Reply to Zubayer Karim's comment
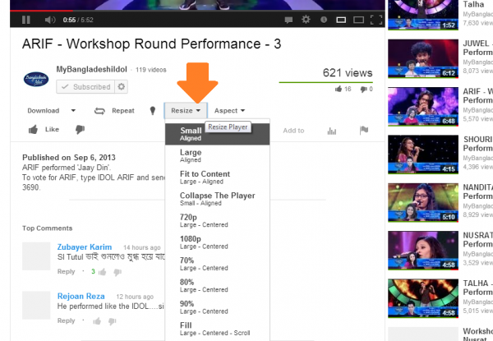The image size is (493, 341). click(x=66, y=271)
